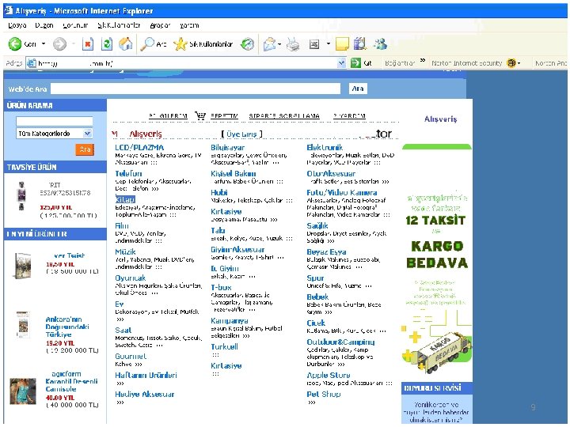This screenshot has height=427, width=570.
Task: Open the Elektronik category link
Action: point(325,147)
